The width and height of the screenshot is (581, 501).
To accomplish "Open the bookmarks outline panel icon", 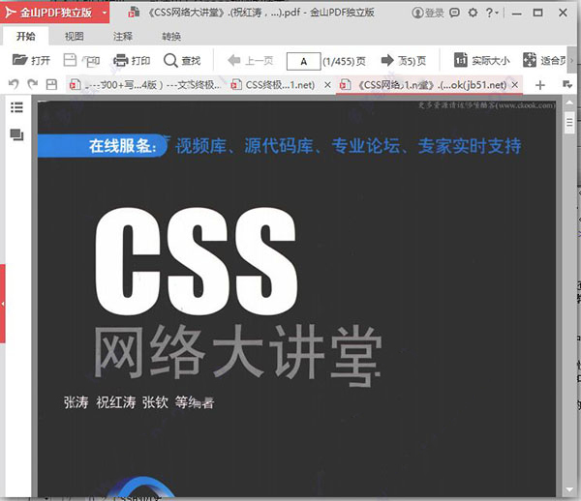I will tap(16, 107).
